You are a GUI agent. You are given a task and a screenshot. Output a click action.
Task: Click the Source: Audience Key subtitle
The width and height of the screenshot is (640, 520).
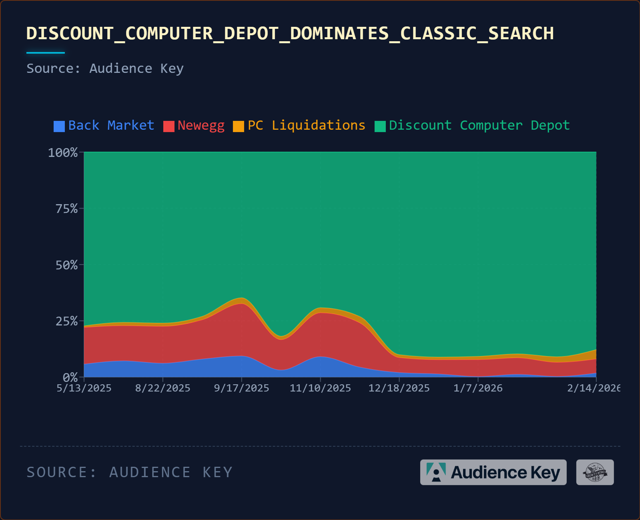coord(105,68)
